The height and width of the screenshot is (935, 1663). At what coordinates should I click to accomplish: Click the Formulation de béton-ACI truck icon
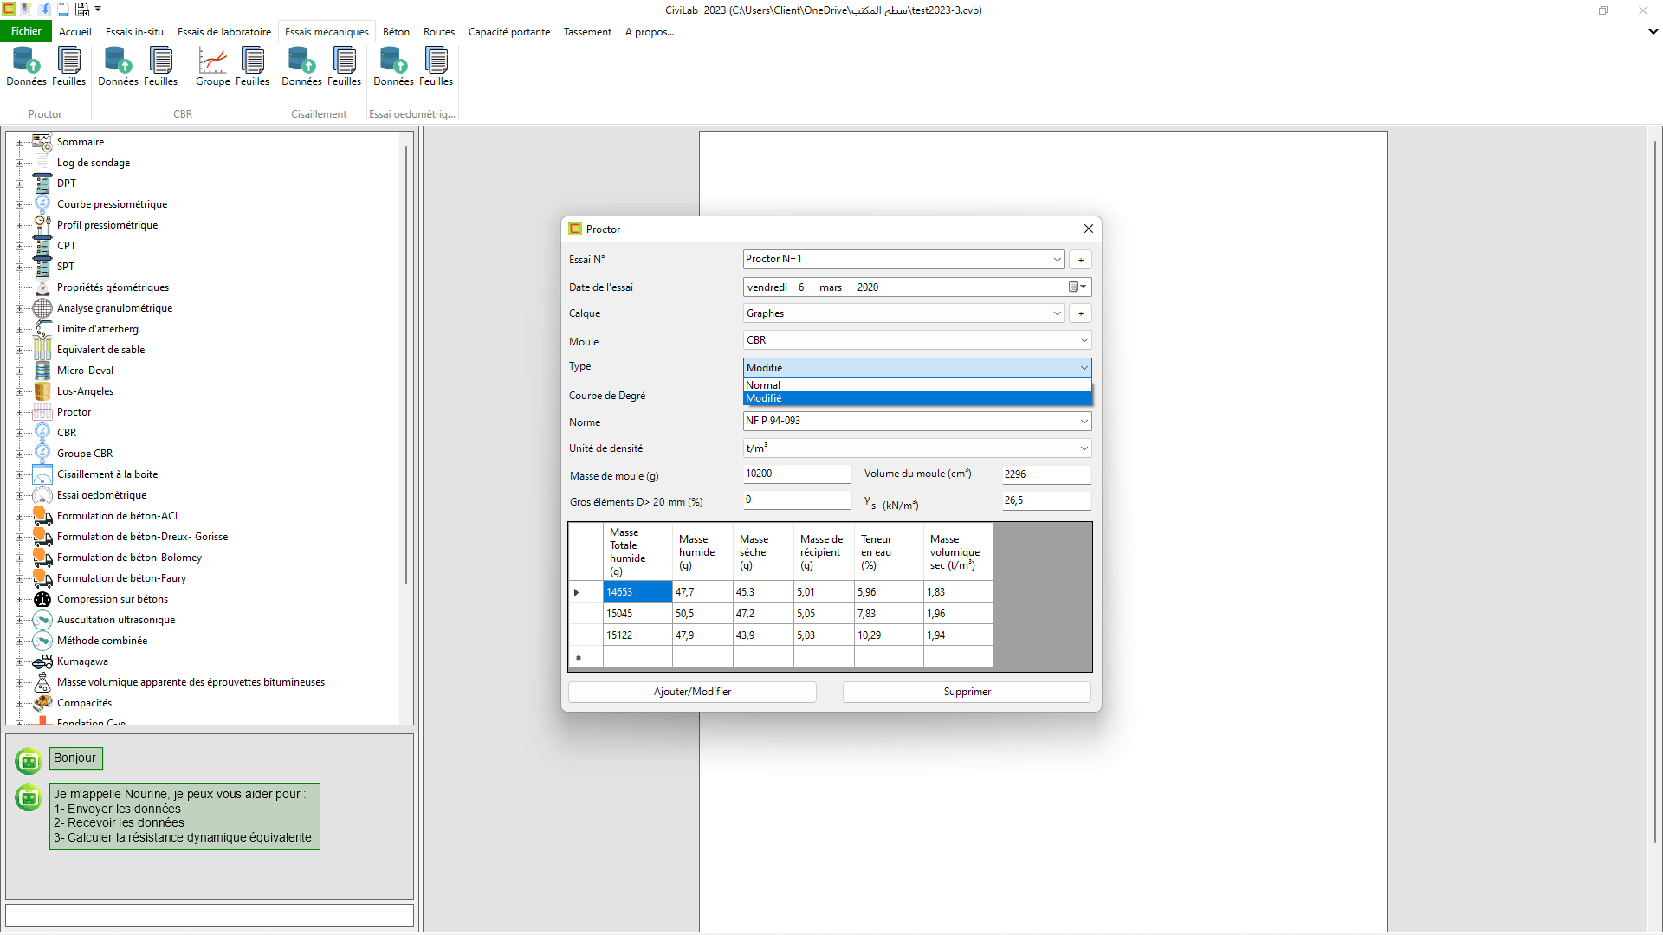[42, 516]
